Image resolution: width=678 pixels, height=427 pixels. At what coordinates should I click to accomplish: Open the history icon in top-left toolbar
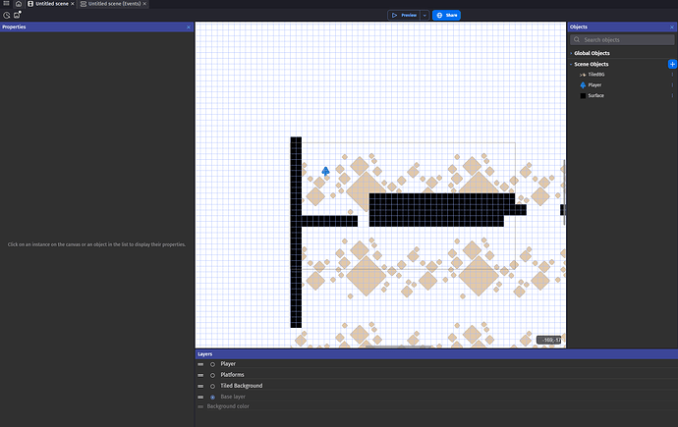tap(7, 15)
